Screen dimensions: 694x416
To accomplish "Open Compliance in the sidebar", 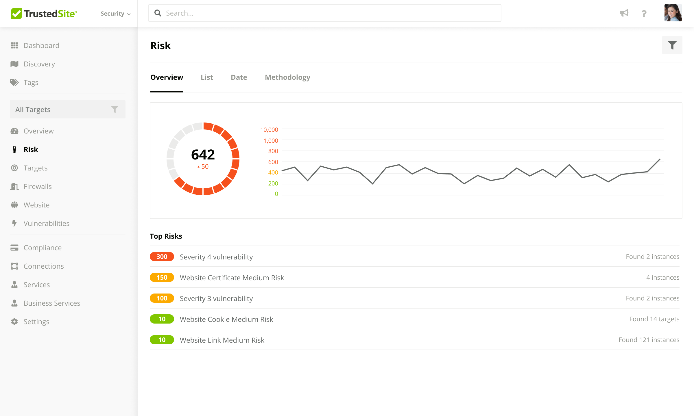I will [43, 248].
